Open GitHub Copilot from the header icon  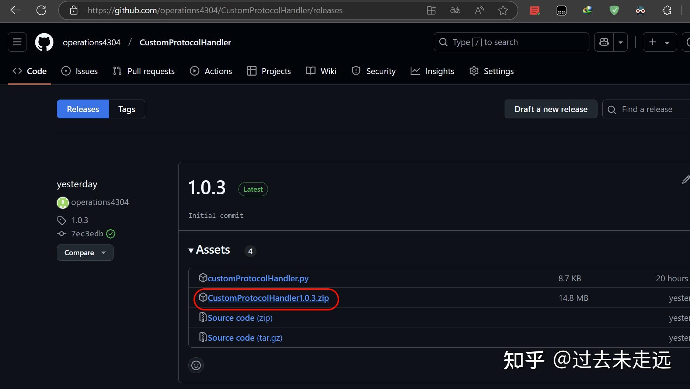pyautogui.click(x=604, y=42)
